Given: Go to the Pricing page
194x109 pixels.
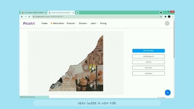Looking at the screenshot, I should (103, 23).
